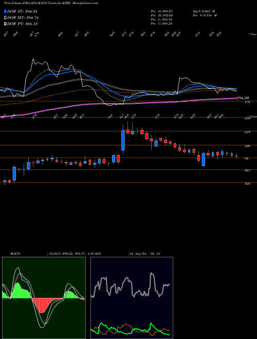Click the Pre O: 388.85 value
This screenshot has height=339, width=257.
tap(161, 11)
